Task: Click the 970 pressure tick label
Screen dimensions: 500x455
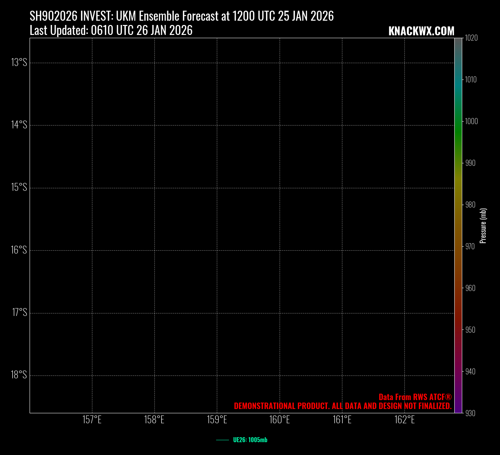Action: coord(470,246)
